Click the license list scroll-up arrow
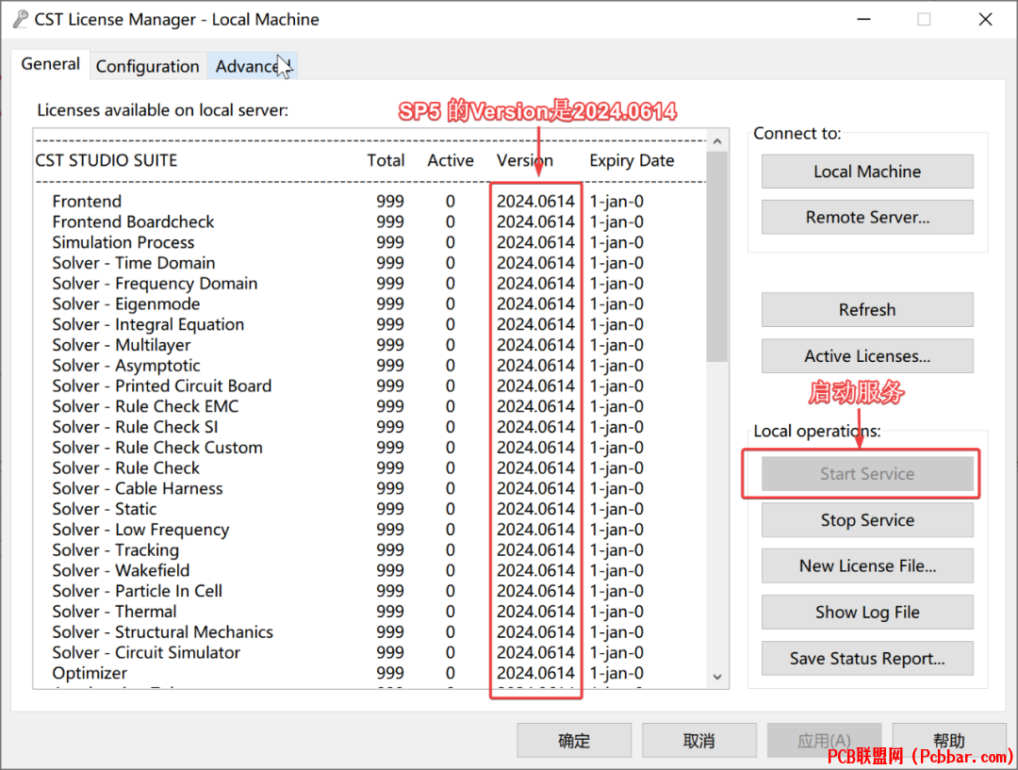 point(716,140)
